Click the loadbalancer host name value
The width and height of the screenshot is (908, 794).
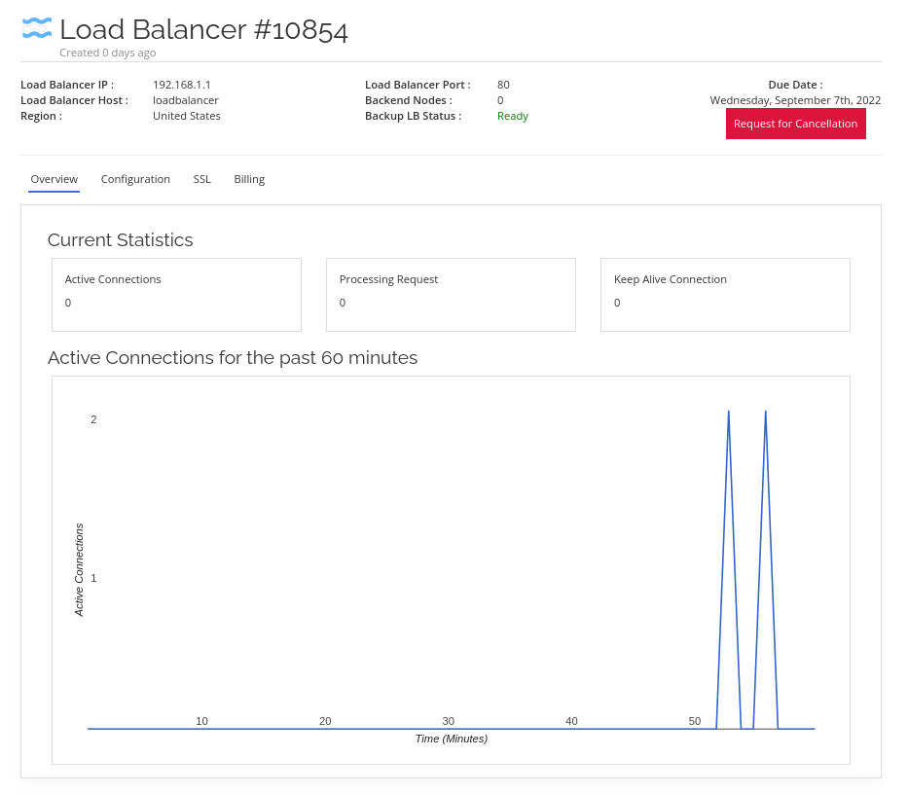[x=185, y=99]
